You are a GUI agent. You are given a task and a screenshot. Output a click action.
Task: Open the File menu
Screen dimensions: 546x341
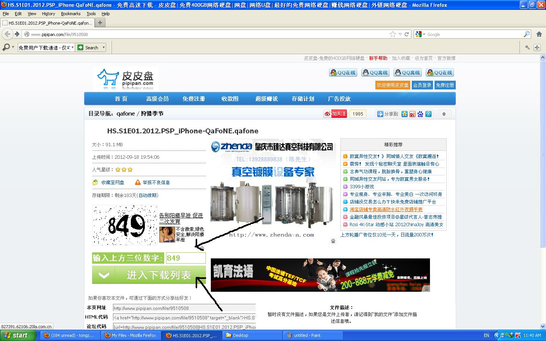[6, 14]
